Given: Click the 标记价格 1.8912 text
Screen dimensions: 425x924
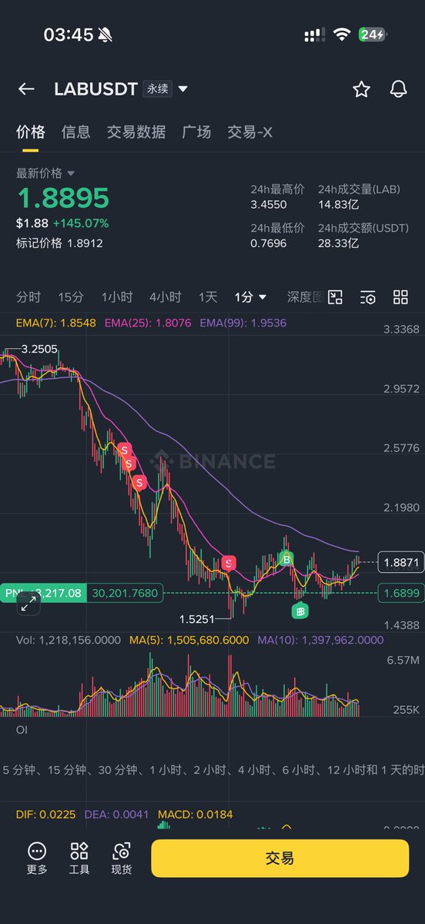Looking at the screenshot, I should (59, 243).
